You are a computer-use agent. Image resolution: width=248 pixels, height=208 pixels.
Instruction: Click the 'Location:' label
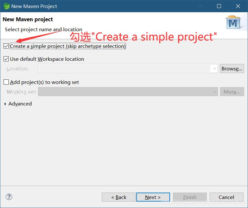coord(18,69)
